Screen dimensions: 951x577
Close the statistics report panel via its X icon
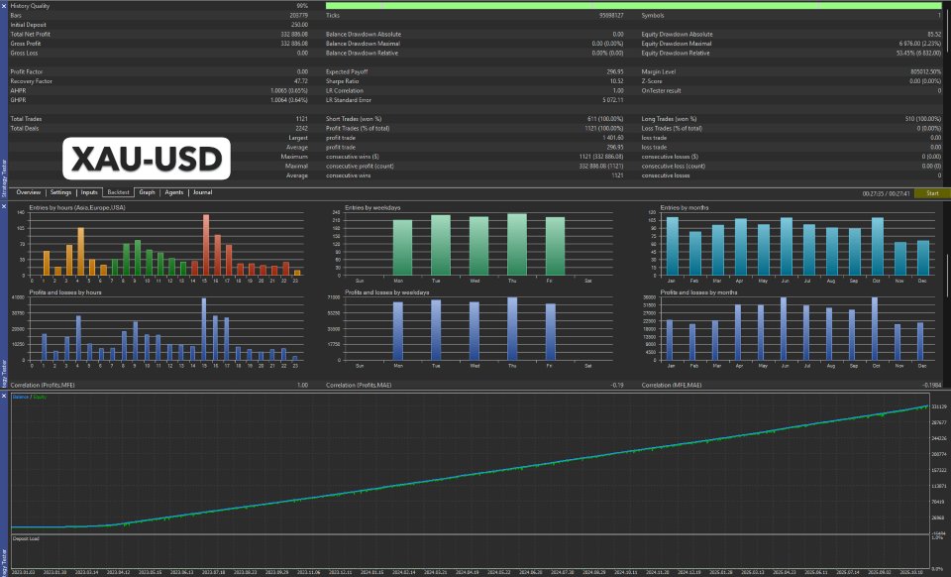pos(4,5)
